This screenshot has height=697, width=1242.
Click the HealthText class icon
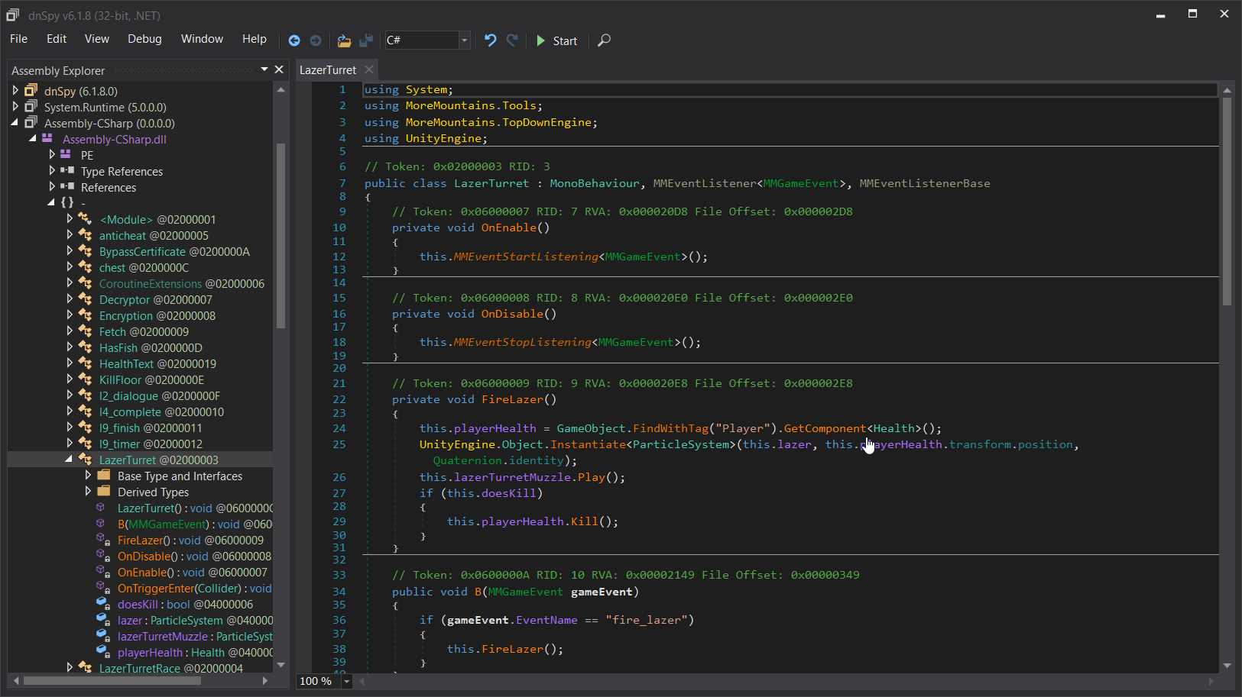click(85, 363)
